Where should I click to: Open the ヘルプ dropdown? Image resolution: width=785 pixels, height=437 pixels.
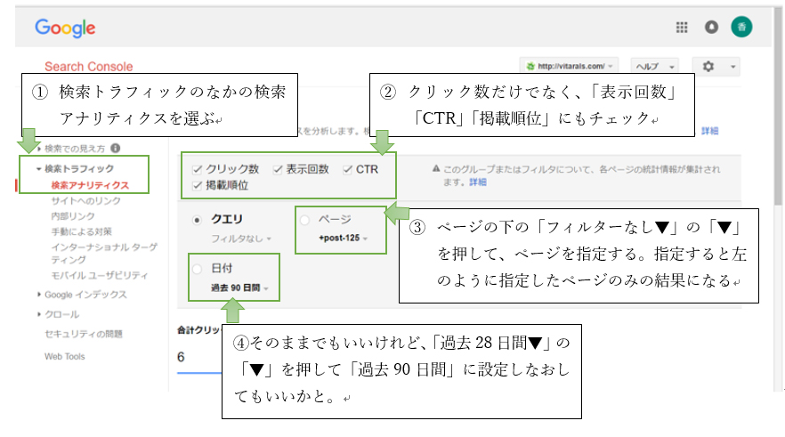(x=654, y=66)
